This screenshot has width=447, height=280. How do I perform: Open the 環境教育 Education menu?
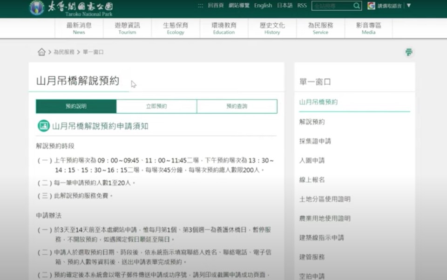click(x=224, y=28)
